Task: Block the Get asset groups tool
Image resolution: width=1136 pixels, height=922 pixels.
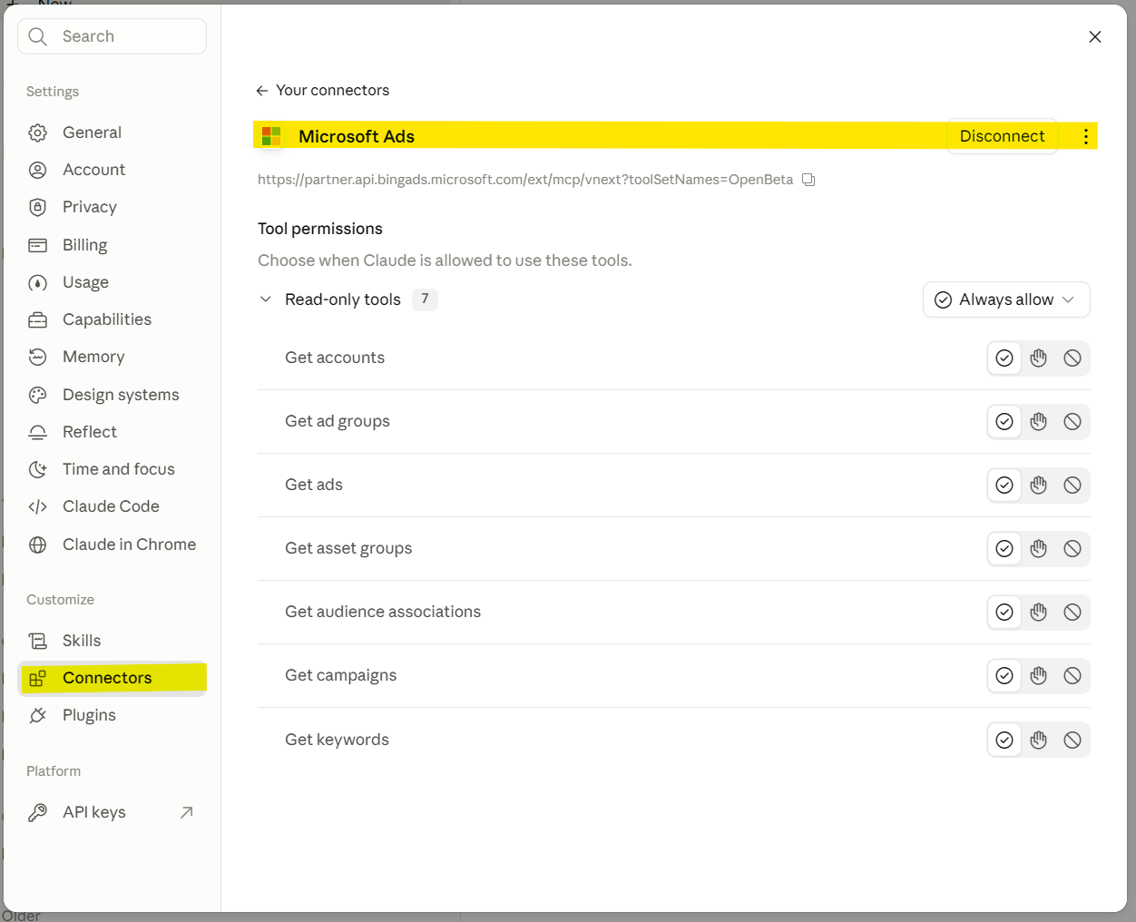Action: pyautogui.click(x=1072, y=549)
